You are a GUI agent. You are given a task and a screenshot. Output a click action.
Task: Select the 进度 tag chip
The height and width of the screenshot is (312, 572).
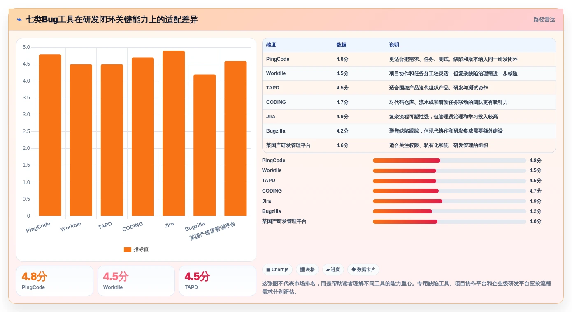(333, 270)
